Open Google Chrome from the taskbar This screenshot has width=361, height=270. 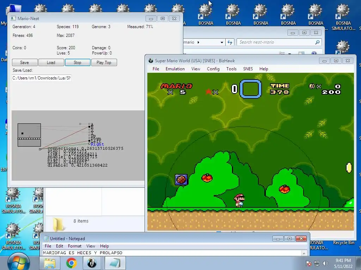point(71,263)
